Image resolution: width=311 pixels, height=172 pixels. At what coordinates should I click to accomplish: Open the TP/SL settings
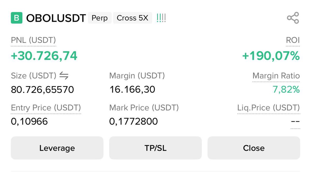tap(155, 148)
